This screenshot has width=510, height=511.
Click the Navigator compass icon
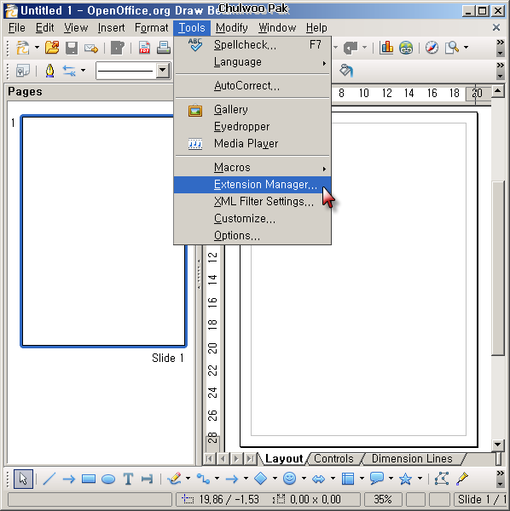point(432,48)
